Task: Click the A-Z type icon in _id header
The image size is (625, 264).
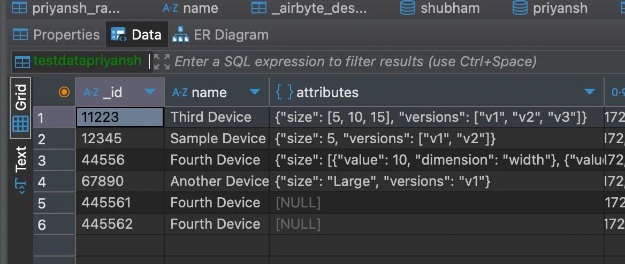Action: coord(91,92)
